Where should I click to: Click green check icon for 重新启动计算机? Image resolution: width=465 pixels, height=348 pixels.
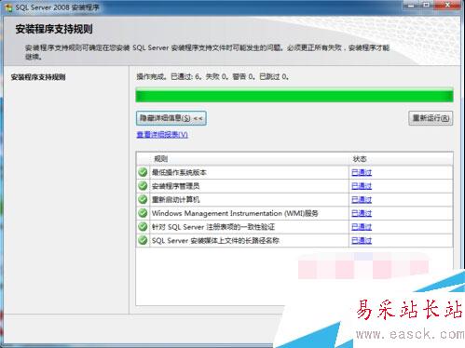point(143,199)
